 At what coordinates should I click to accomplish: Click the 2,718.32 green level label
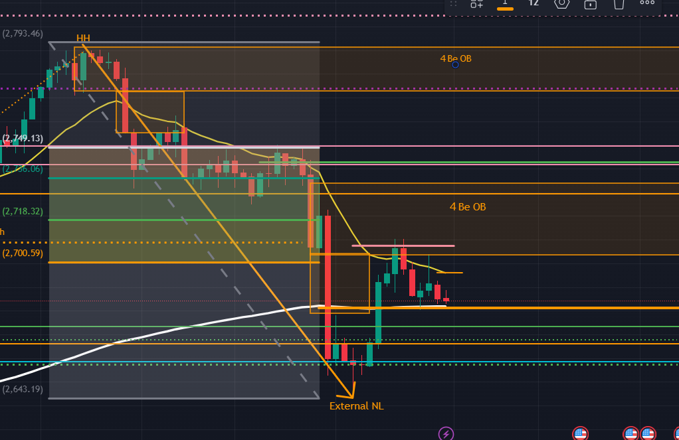(23, 211)
